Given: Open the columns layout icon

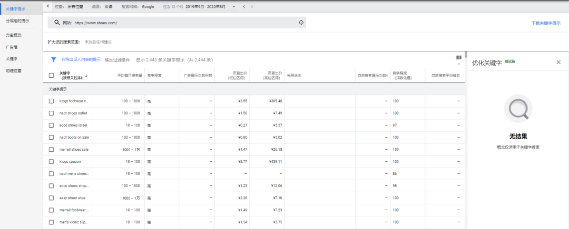Looking at the screenshot, I should [x=459, y=58].
